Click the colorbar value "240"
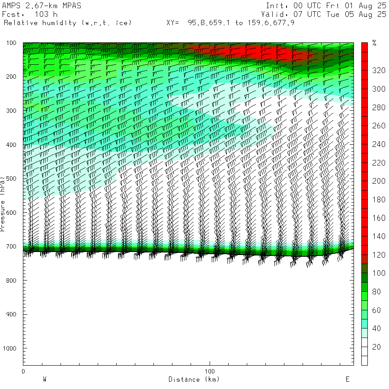This screenshot has height=389, width=389. click(x=379, y=144)
